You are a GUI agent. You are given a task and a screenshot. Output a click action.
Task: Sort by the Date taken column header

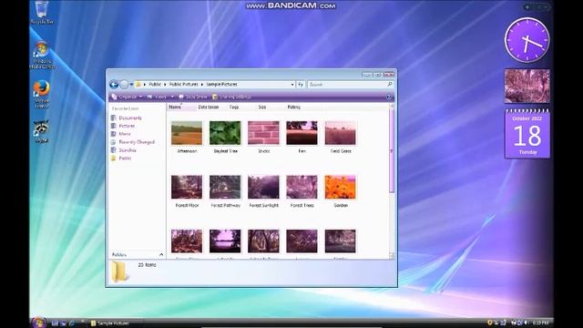(x=209, y=108)
